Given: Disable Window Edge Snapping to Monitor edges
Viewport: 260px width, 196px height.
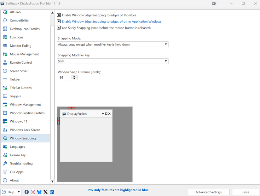Looking at the screenshot, I should coord(59,15).
